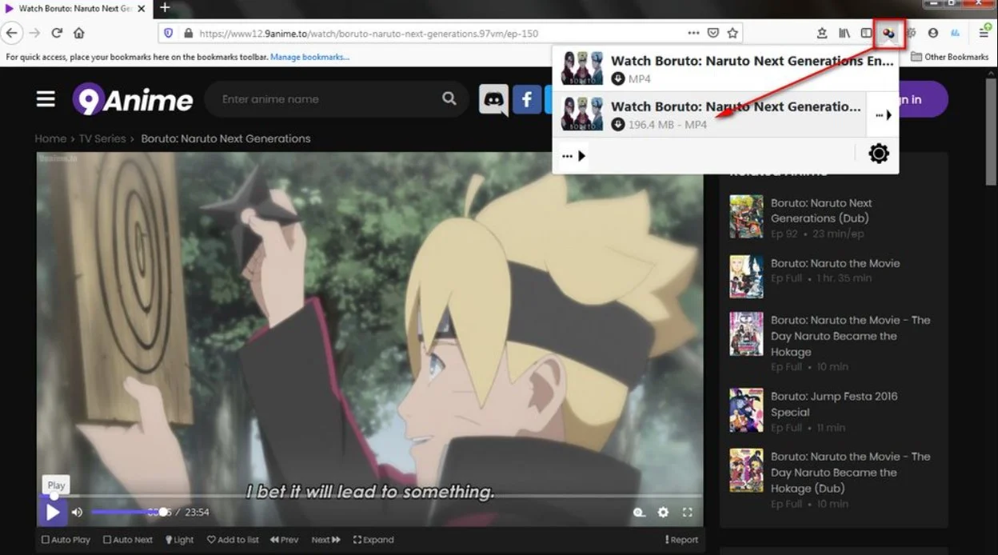The width and height of the screenshot is (998, 555).
Task: Click the Expand player button
Action: tap(373, 540)
